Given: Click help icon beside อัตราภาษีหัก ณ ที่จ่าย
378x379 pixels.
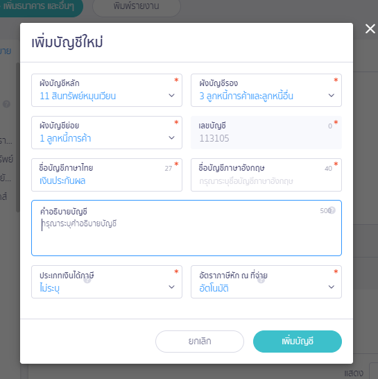Looking at the screenshot, I should 261,280.
